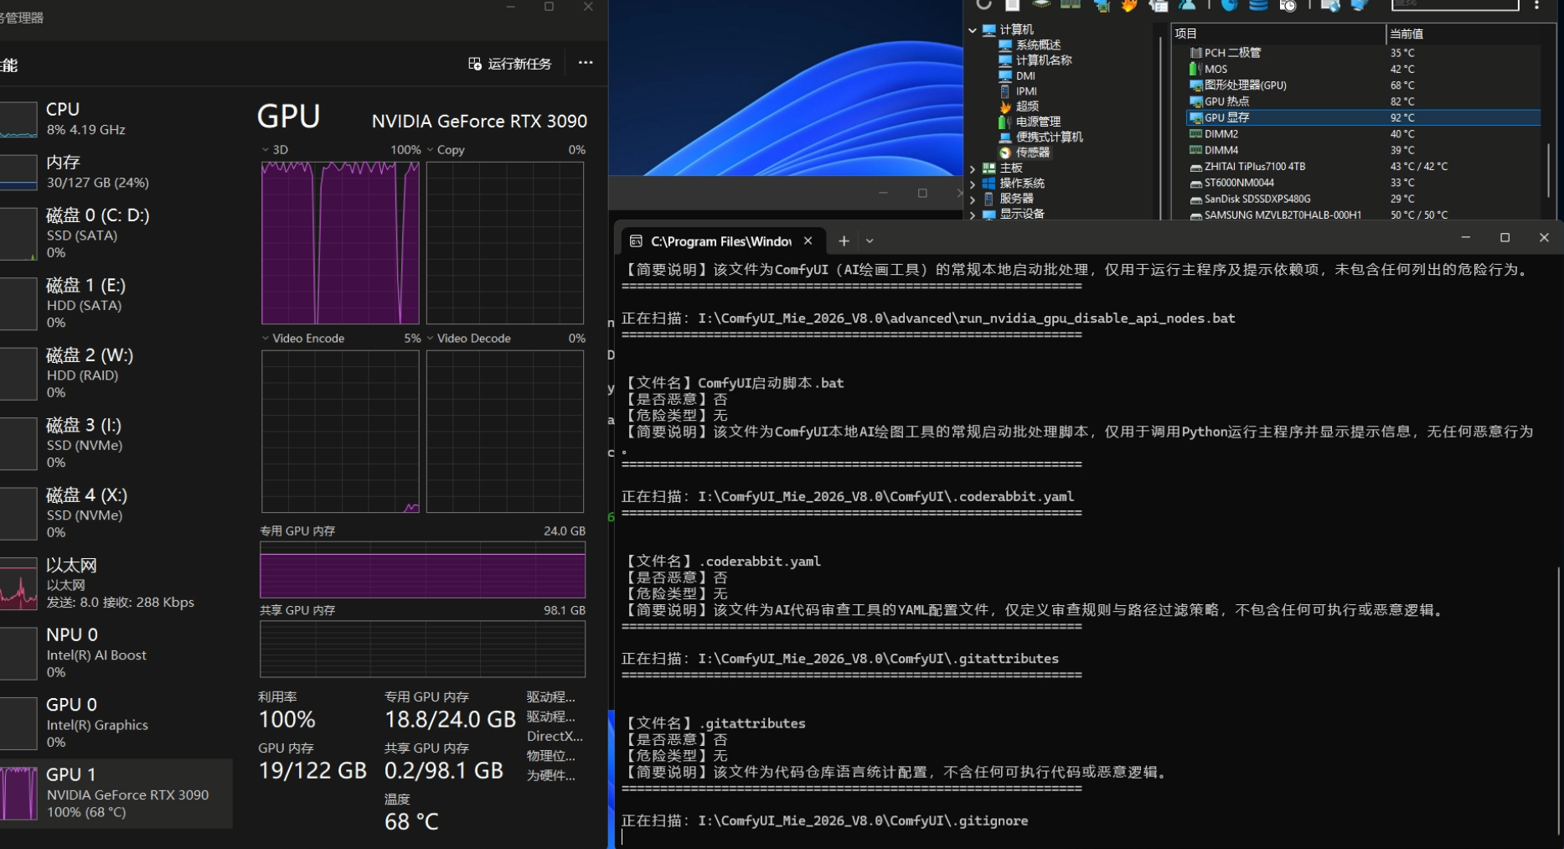Viewport: 1564px width, 849px height.
Task: Select 磁盘 2 (W:) HDD (RAID) entry
Action: pos(116,373)
